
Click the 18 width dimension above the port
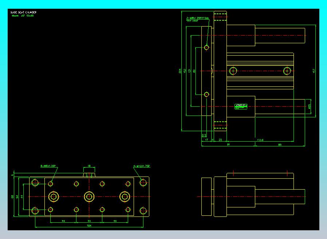coord(89,166)
